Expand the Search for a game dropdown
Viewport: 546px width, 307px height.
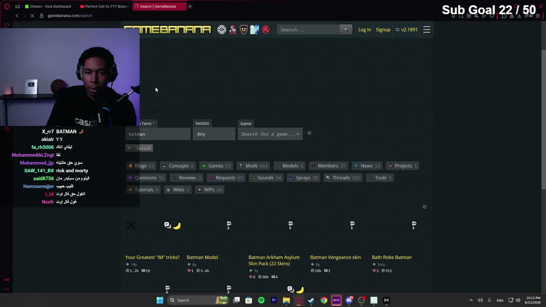tap(270, 134)
